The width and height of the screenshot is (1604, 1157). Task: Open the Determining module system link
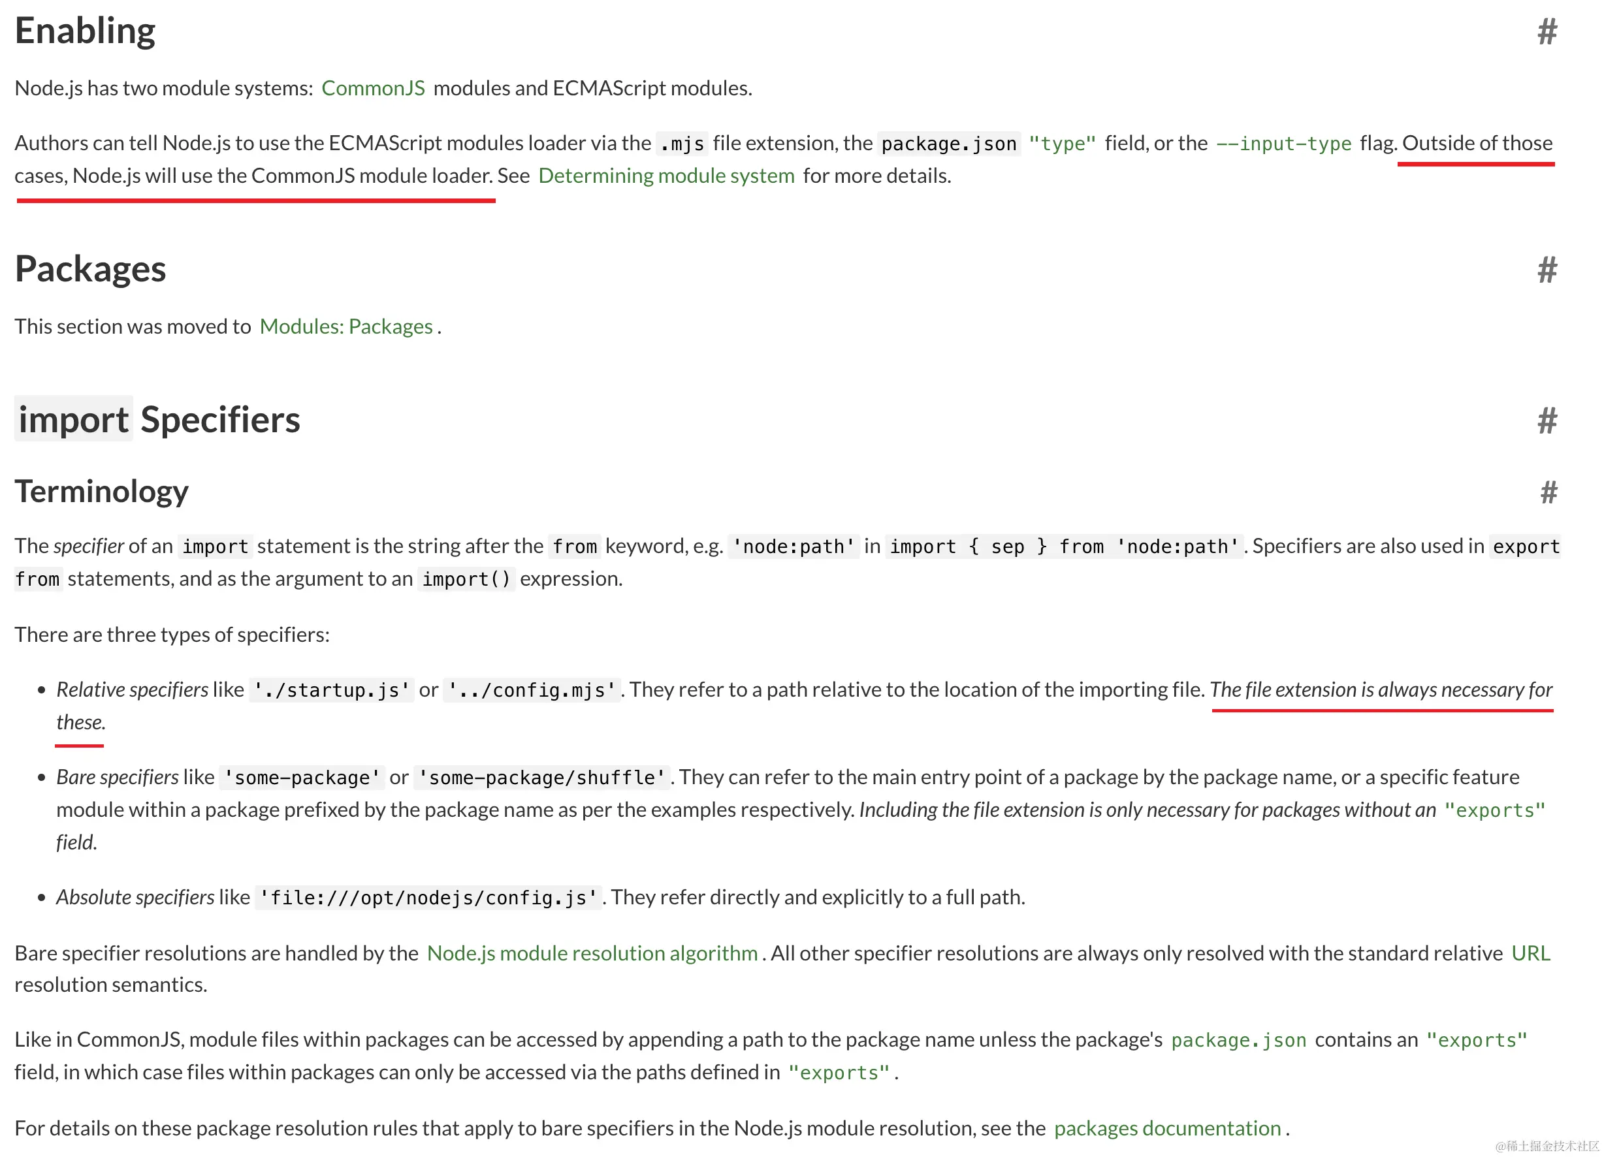click(x=667, y=176)
